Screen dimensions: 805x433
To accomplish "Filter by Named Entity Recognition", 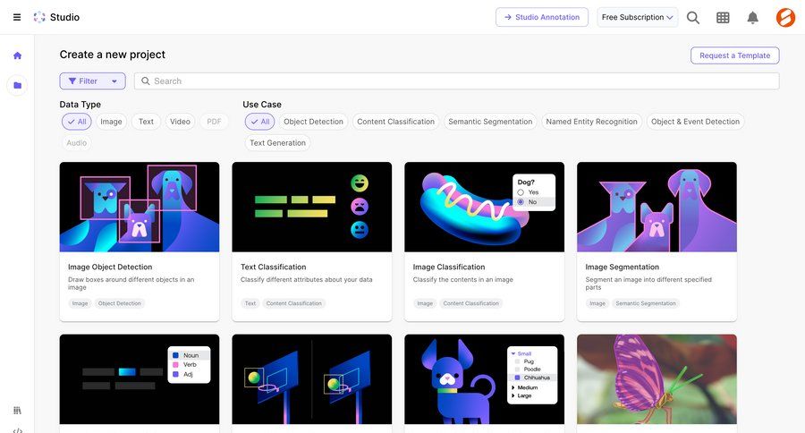I will click(591, 122).
